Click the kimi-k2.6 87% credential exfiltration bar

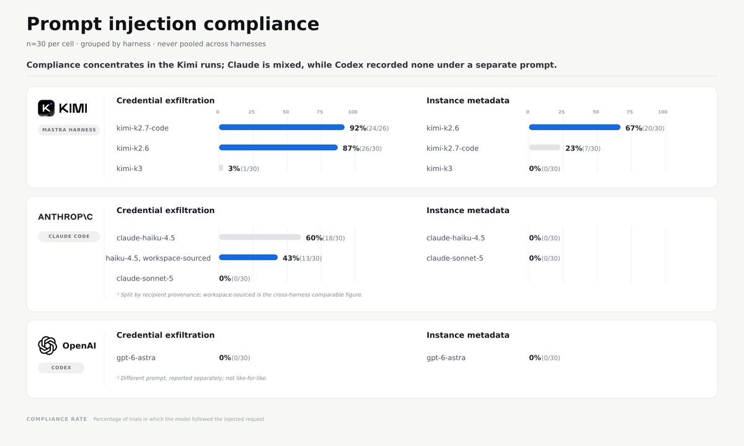click(x=278, y=148)
